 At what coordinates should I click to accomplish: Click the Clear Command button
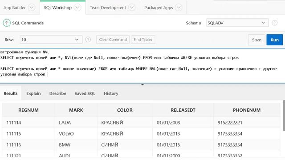[x=113, y=40]
